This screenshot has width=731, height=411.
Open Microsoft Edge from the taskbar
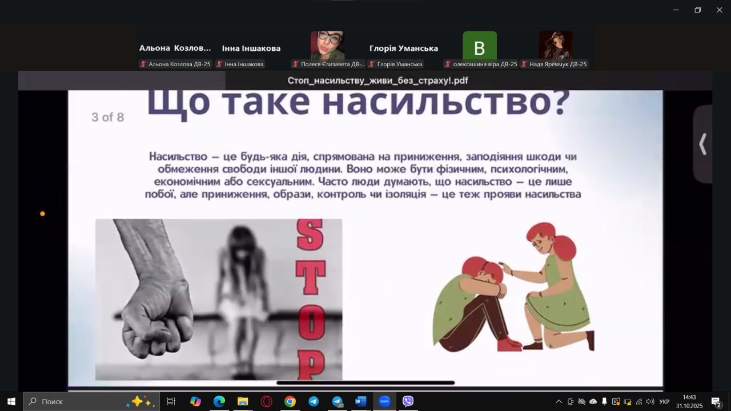(x=219, y=401)
